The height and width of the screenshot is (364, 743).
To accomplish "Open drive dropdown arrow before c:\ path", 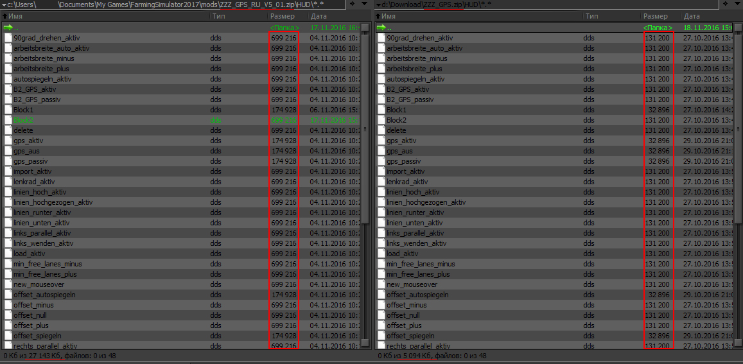I will [x=4, y=4].
